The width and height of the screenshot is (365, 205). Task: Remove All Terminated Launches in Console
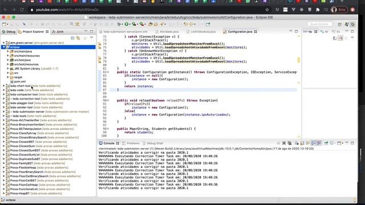[290, 143]
